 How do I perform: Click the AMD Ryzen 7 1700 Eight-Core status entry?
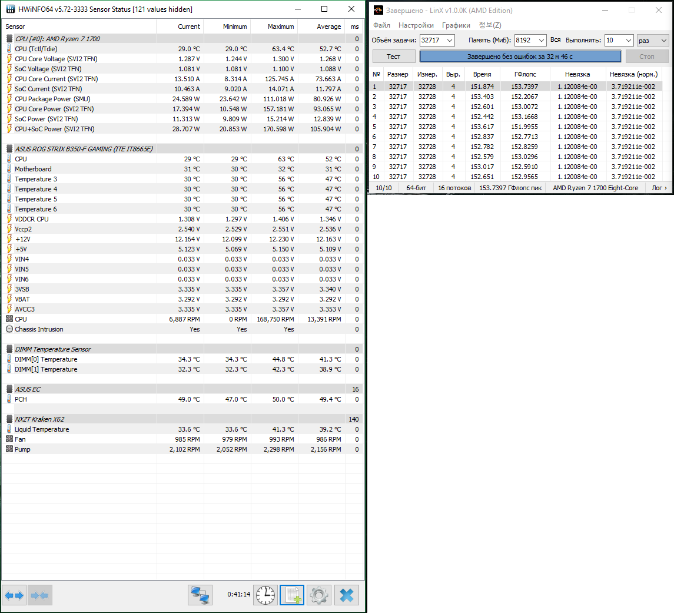[x=595, y=188]
